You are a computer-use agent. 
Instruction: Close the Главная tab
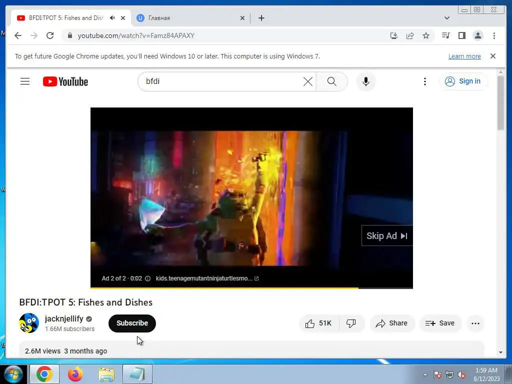pos(242,18)
